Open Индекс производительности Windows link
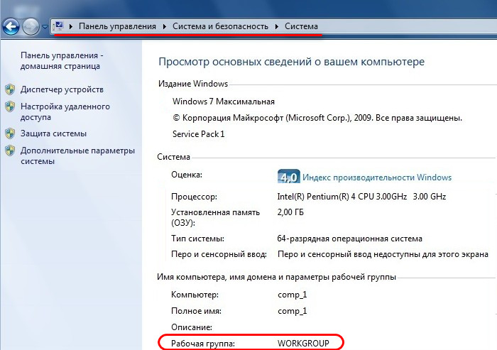The image size is (497, 350). 377,177
